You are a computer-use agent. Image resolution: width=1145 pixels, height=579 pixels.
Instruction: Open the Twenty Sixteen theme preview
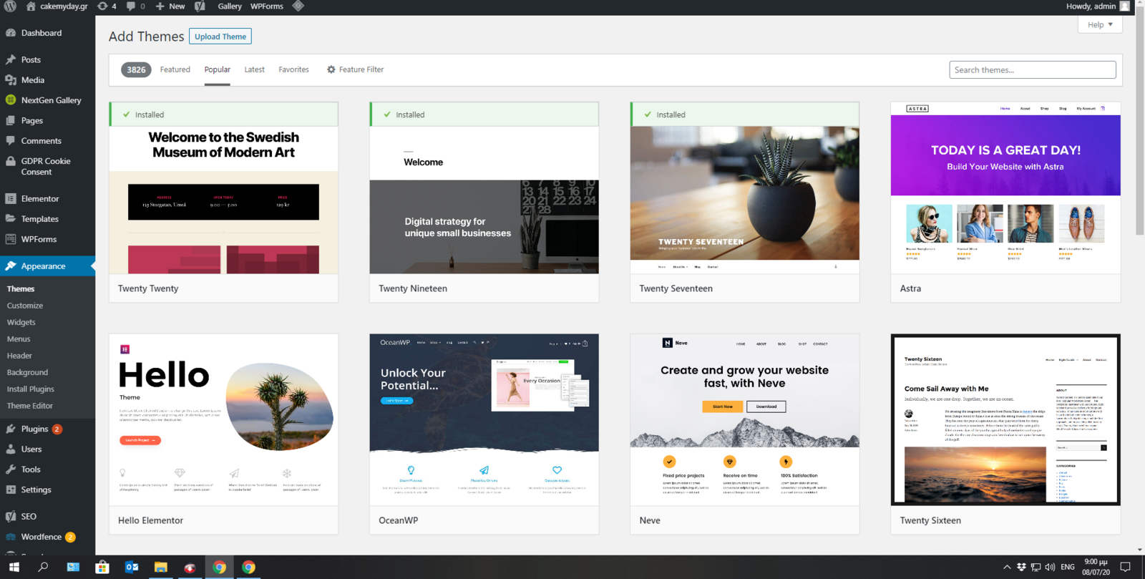point(1005,434)
